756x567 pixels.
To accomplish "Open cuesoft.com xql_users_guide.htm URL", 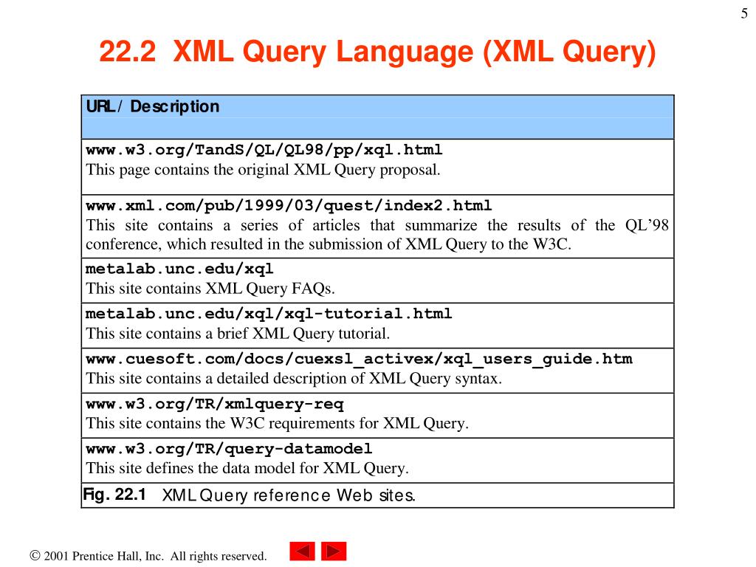I will coord(360,360).
